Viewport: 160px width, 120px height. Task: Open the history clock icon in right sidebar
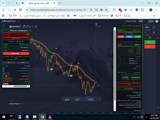point(158,34)
